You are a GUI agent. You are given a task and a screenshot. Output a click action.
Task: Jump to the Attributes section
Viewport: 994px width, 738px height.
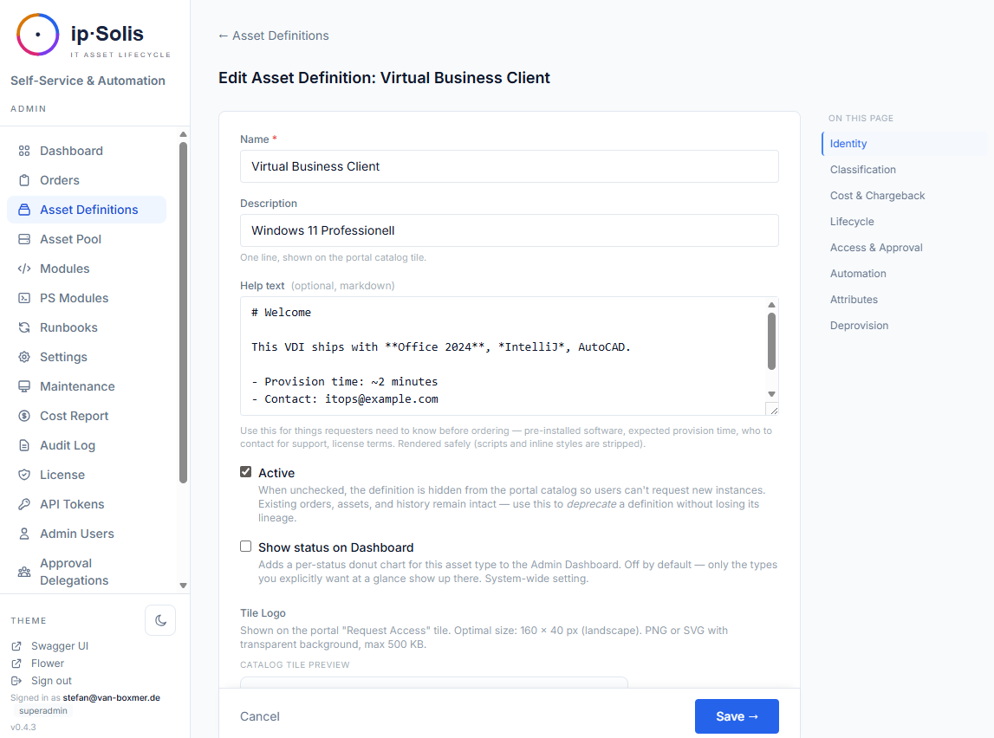[x=905, y=300]
